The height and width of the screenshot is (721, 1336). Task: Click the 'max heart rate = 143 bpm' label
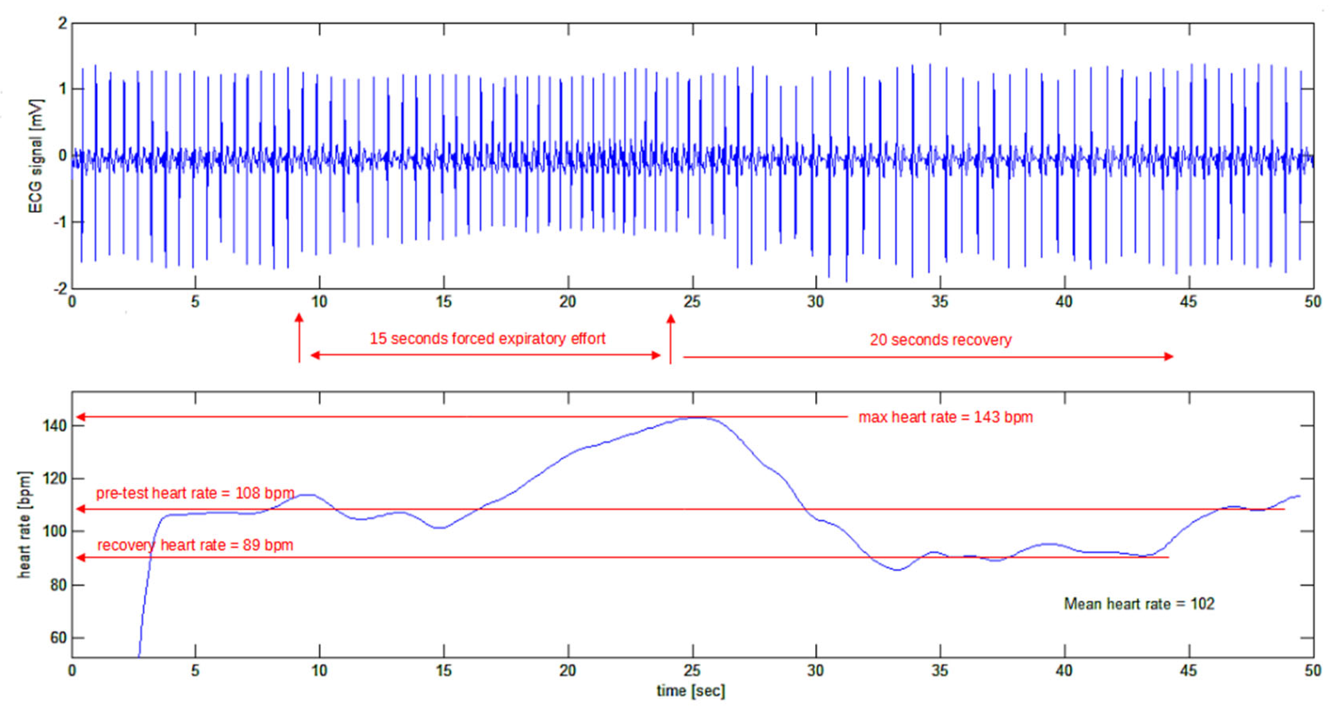point(945,417)
